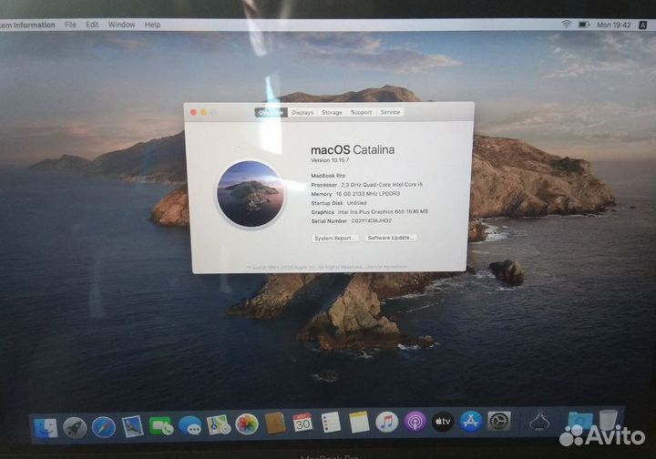The width and height of the screenshot is (656, 459).
Task: Open the License Agreement link
Action: pyautogui.click(x=386, y=267)
